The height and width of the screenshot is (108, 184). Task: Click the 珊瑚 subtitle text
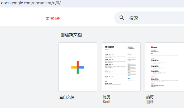[x=150, y=102]
